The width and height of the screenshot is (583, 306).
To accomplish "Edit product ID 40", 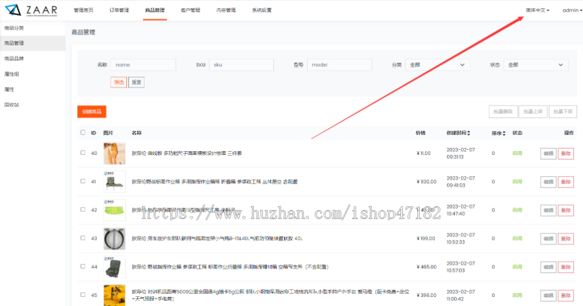I will [x=548, y=154].
